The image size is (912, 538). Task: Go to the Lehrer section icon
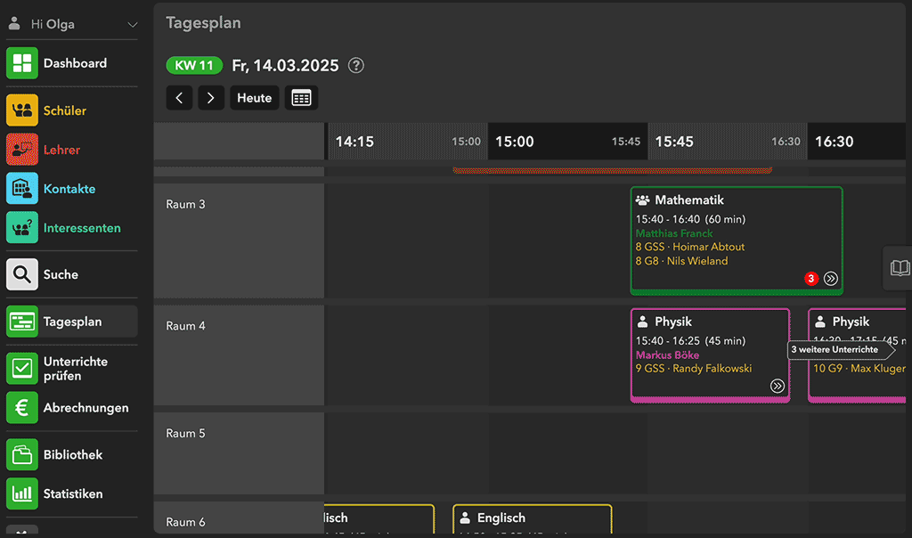[x=22, y=150]
